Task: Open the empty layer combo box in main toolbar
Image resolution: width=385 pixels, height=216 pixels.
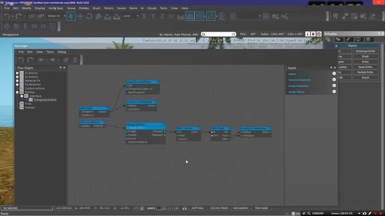Action: tap(250, 16)
